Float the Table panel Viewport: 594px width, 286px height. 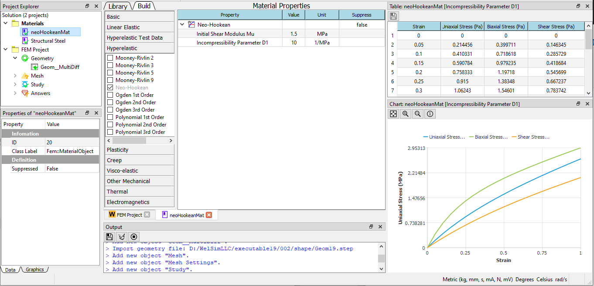[x=579, y=6]
